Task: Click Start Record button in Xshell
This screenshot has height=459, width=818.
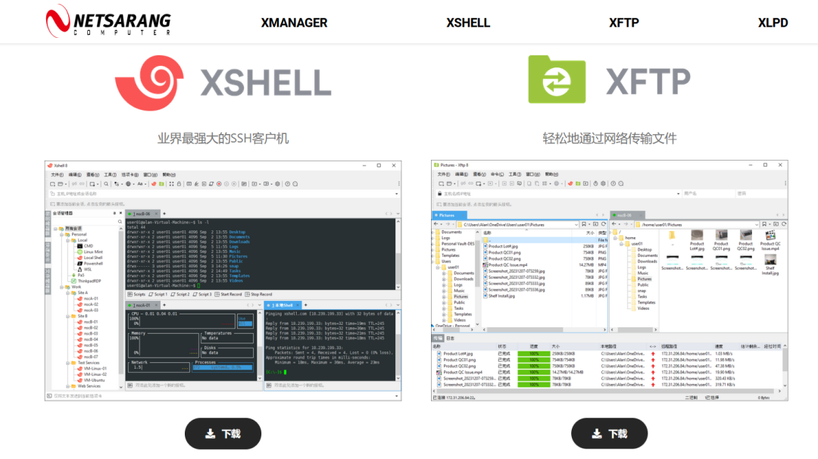Action: click(228, 295)
